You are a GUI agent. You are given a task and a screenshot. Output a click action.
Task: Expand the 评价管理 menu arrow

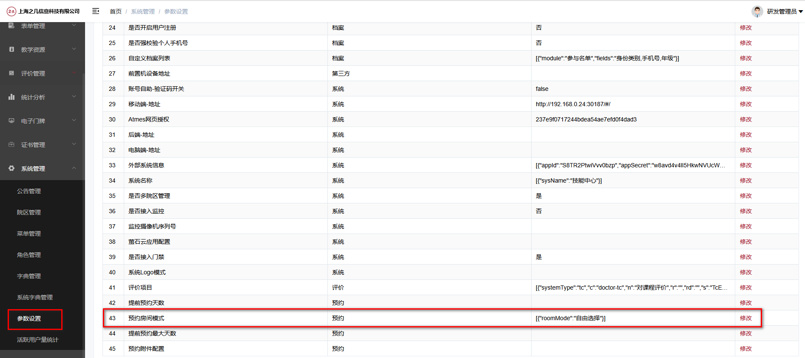(74, 73)
